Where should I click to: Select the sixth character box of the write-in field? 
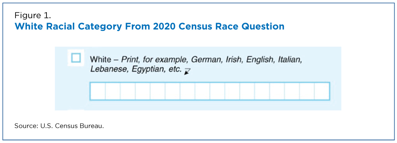point(172,91)
